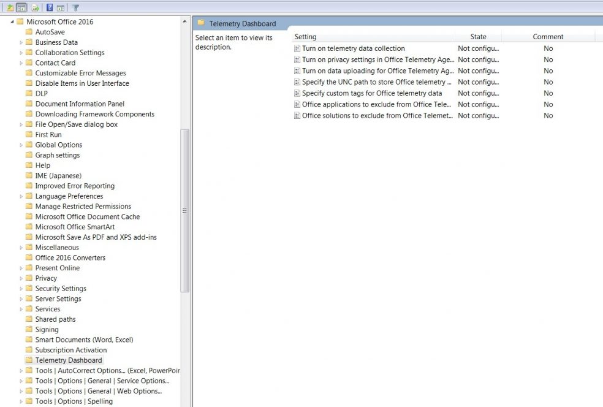Select Specify custom tags for Office telemetry data

(x=371, y=93)
